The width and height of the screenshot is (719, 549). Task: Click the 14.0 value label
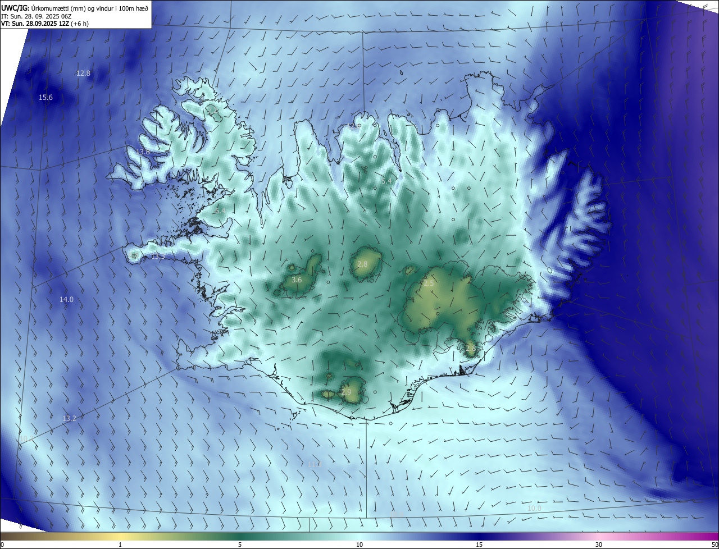[x=66, y=300]
